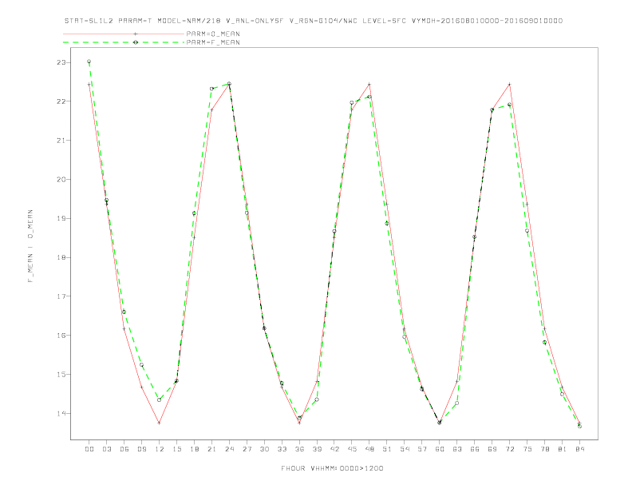The image size is (632, 489).
Task: Click y-axis tick label 14
Action: [61, 413]
